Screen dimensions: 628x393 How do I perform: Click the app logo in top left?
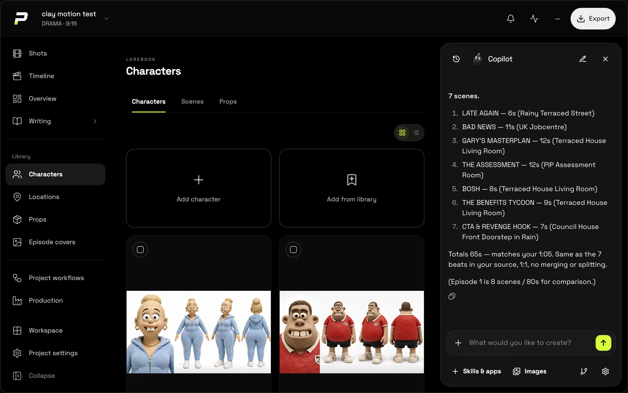coord(21,18)
